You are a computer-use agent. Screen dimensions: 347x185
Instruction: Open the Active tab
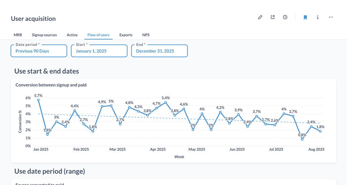(72, 35)
